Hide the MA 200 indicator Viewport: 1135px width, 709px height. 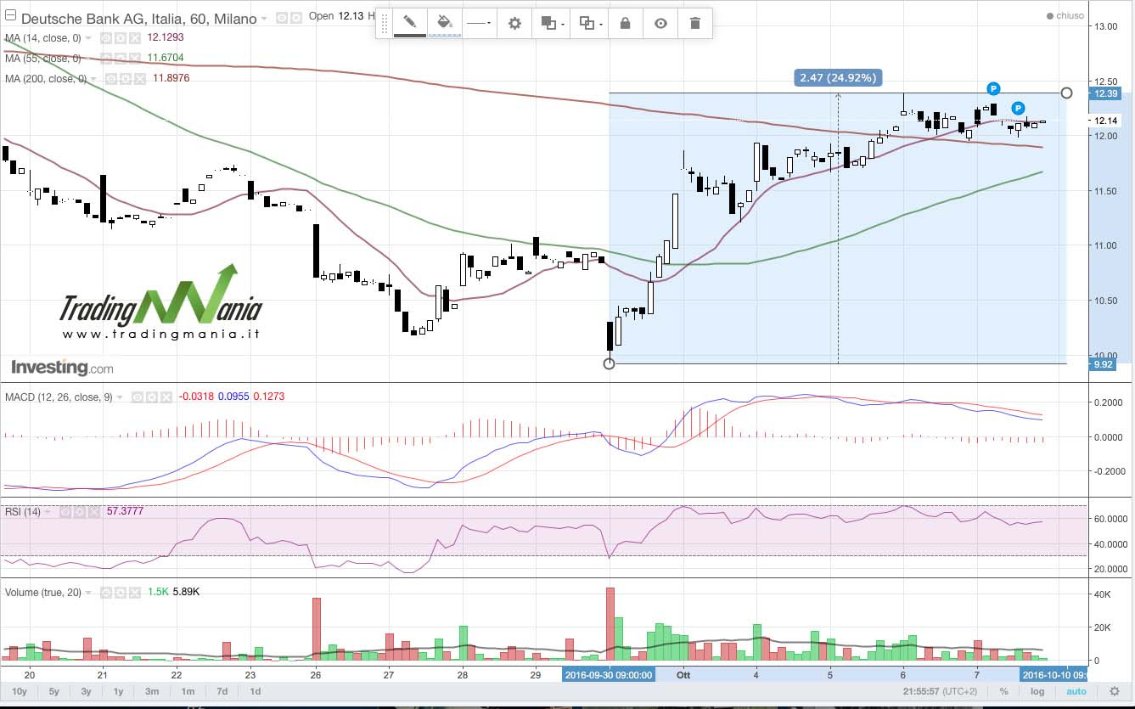(x=111, y=79)
